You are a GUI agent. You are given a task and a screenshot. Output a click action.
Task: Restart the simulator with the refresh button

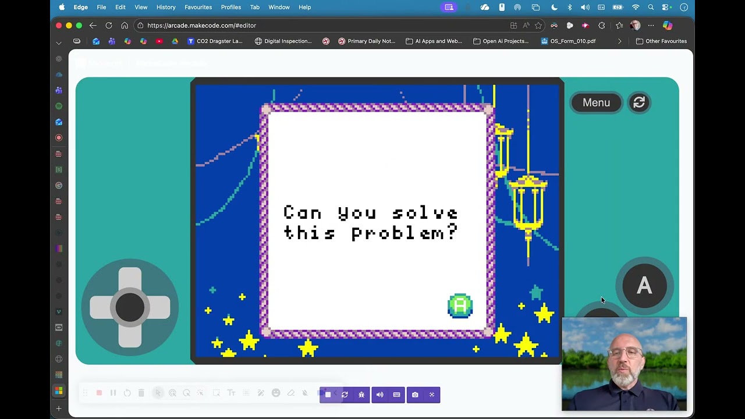click(x=639, y=102)
